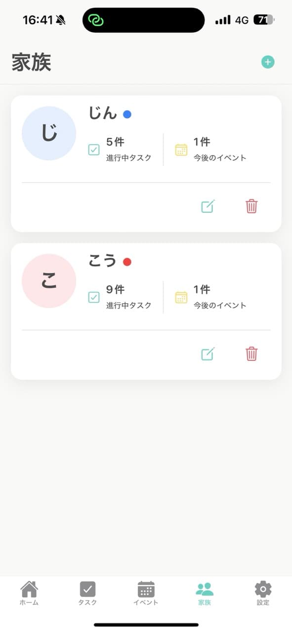The height and width of the screenshot is (632, 292).
Task: Open こう's profile avatar circle
Action: (x=48, y=280)
